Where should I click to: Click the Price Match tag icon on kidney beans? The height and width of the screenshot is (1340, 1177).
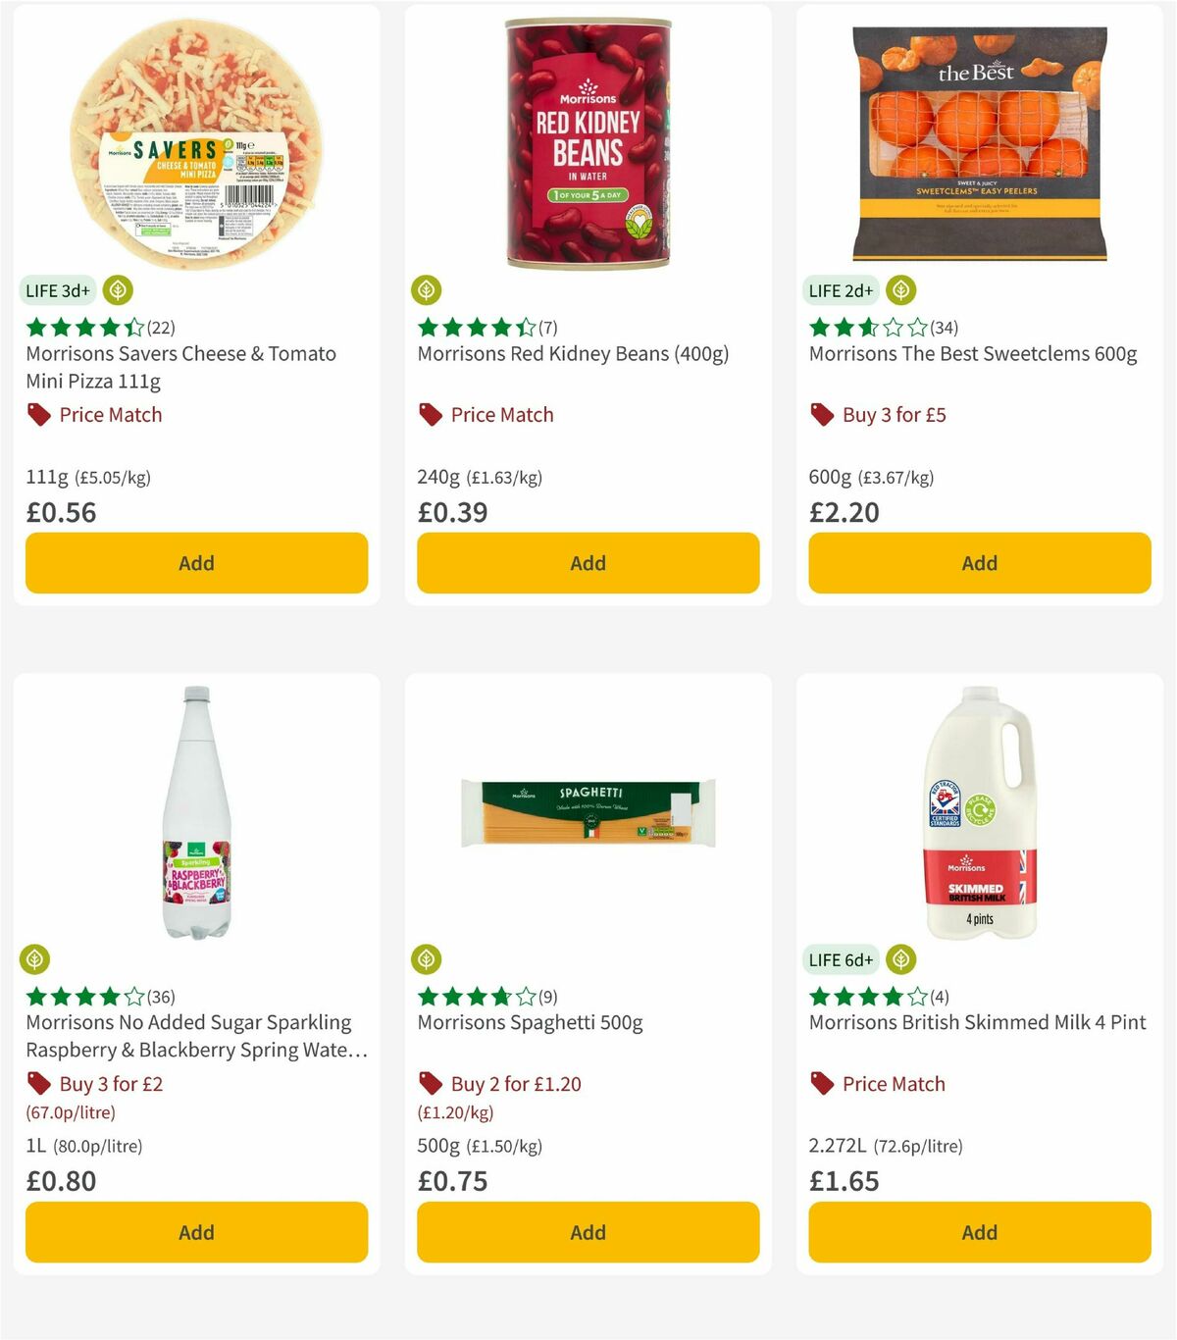tap(429, 415)
